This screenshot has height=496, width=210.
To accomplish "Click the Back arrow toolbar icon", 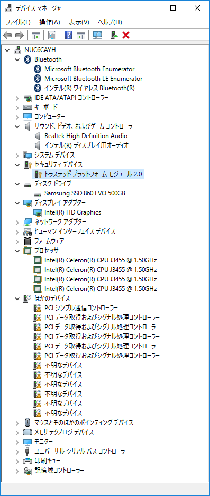I will pos(7,36).
